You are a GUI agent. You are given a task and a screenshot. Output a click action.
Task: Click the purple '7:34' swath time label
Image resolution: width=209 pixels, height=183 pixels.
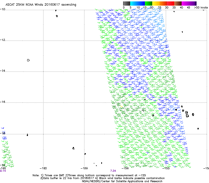point(113,171)
